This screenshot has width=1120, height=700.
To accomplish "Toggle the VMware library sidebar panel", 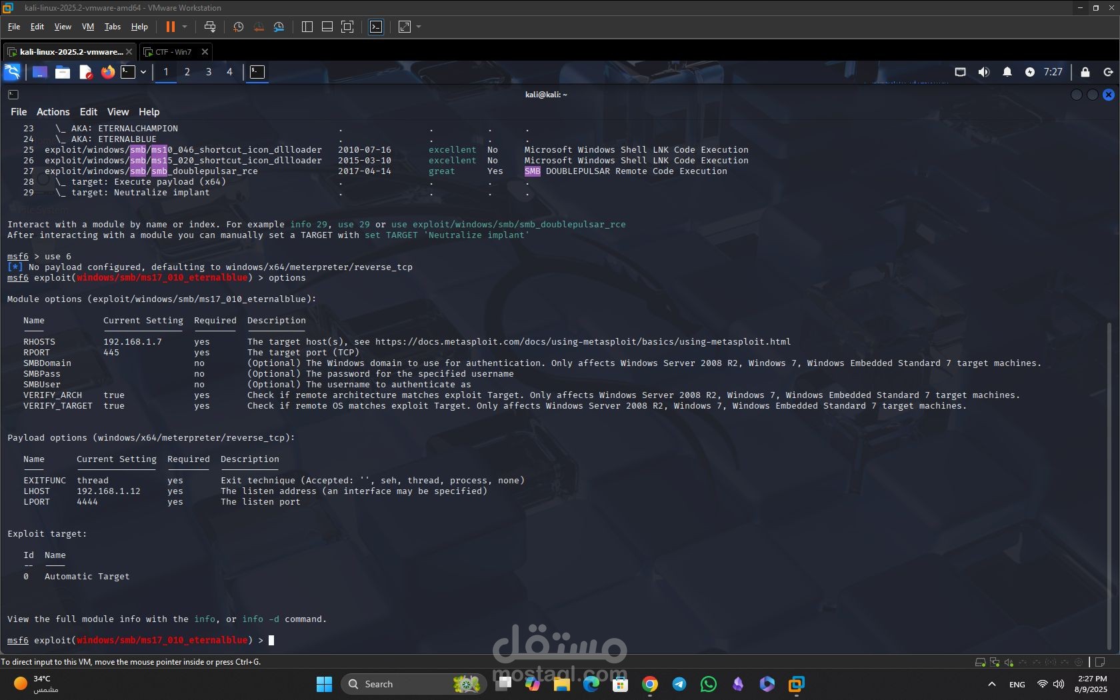I will (x=307, y=27).
